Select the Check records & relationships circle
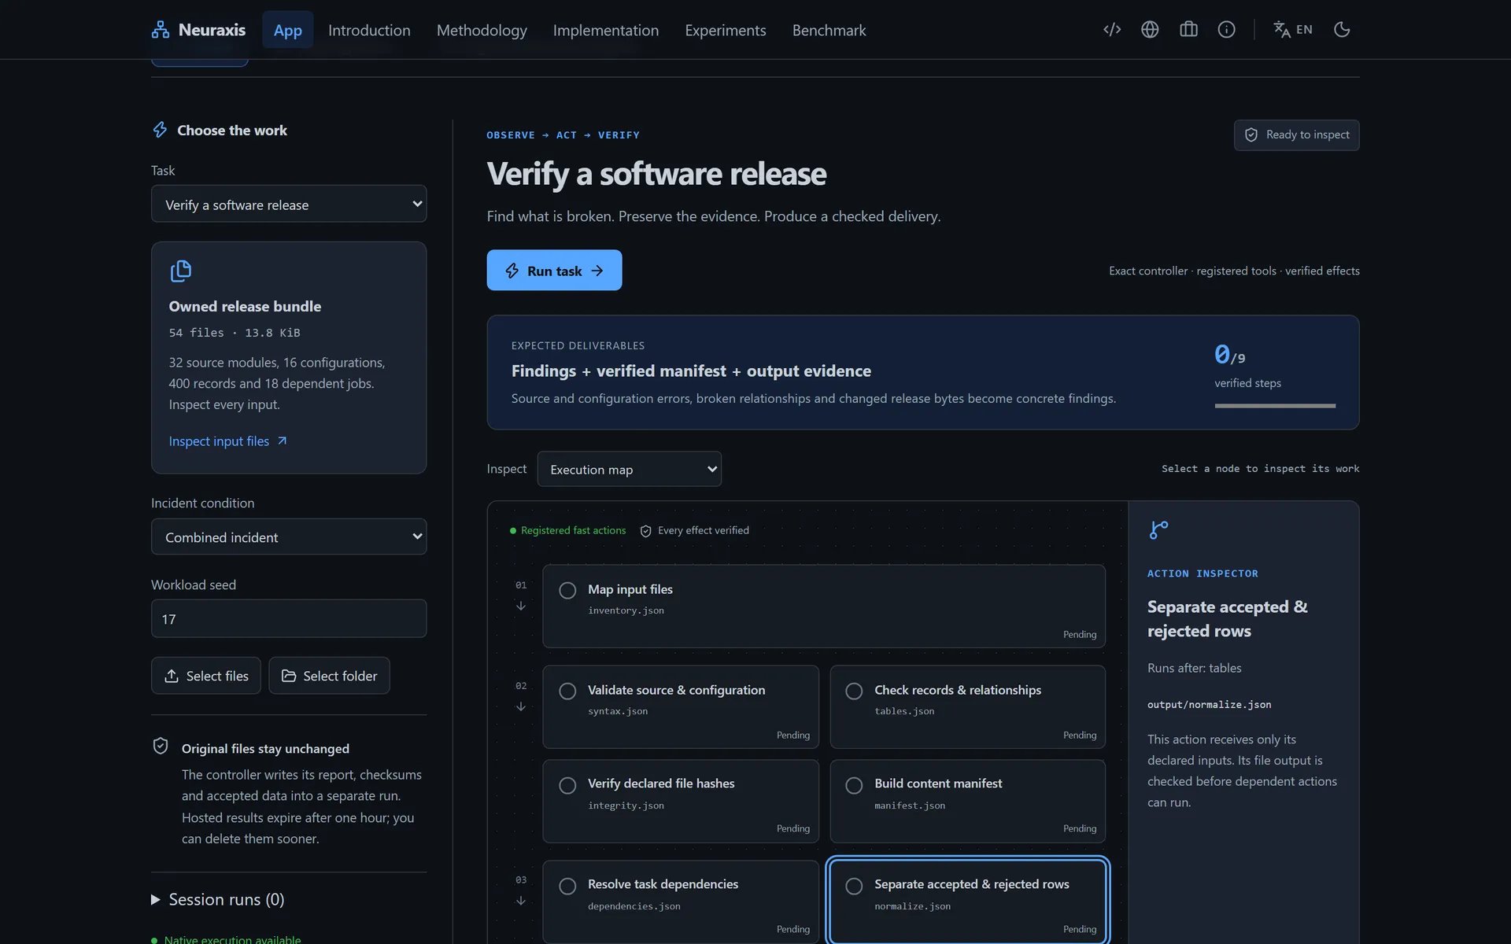 [x=854, y=691]
